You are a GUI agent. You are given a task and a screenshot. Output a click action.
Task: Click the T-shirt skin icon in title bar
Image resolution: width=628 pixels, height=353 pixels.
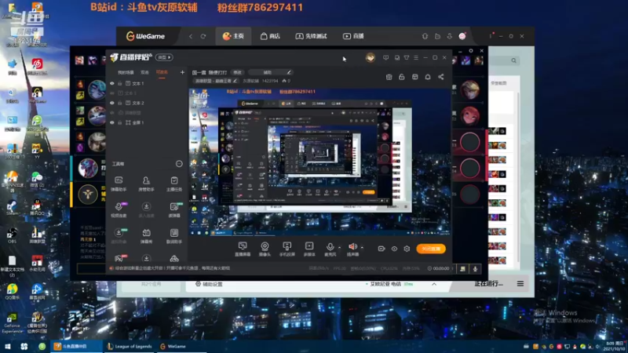pyautogui.click(x=406, y=57)
